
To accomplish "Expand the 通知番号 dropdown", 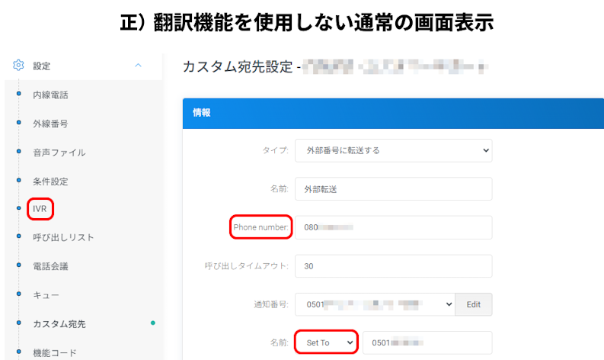I will tap(374, 304).
